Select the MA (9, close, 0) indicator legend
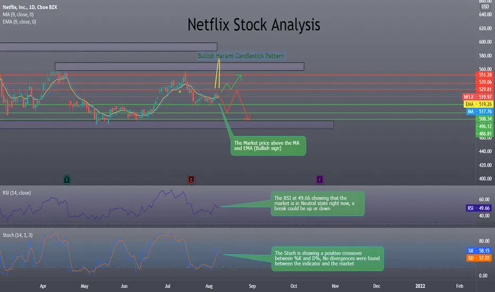495x292 pixels. [x=18, y=14]
